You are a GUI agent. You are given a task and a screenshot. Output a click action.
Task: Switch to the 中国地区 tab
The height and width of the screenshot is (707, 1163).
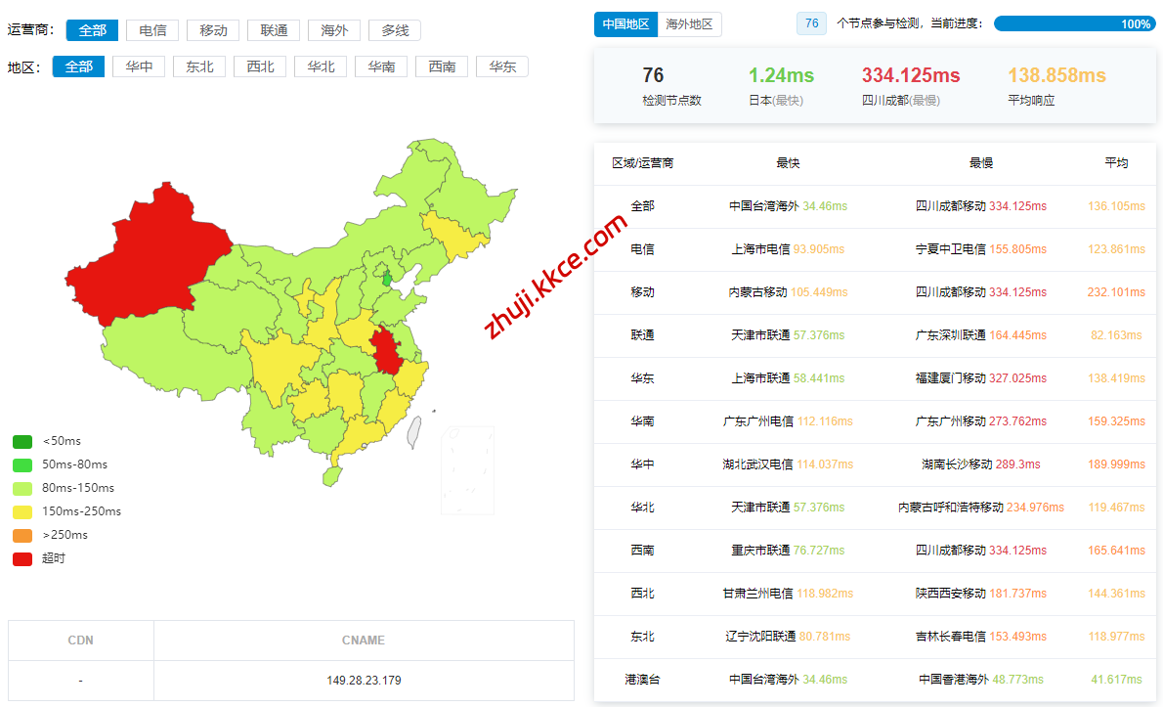click(x=625, y=24)
